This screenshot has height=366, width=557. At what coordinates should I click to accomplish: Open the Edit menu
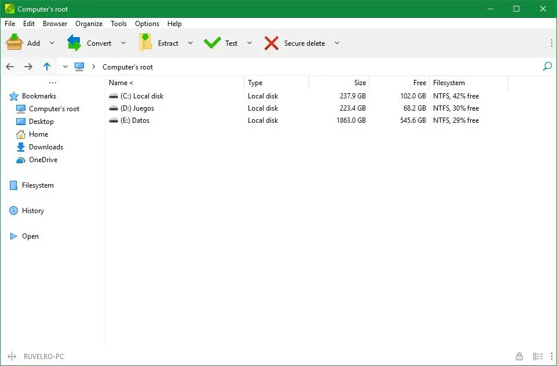29,23
